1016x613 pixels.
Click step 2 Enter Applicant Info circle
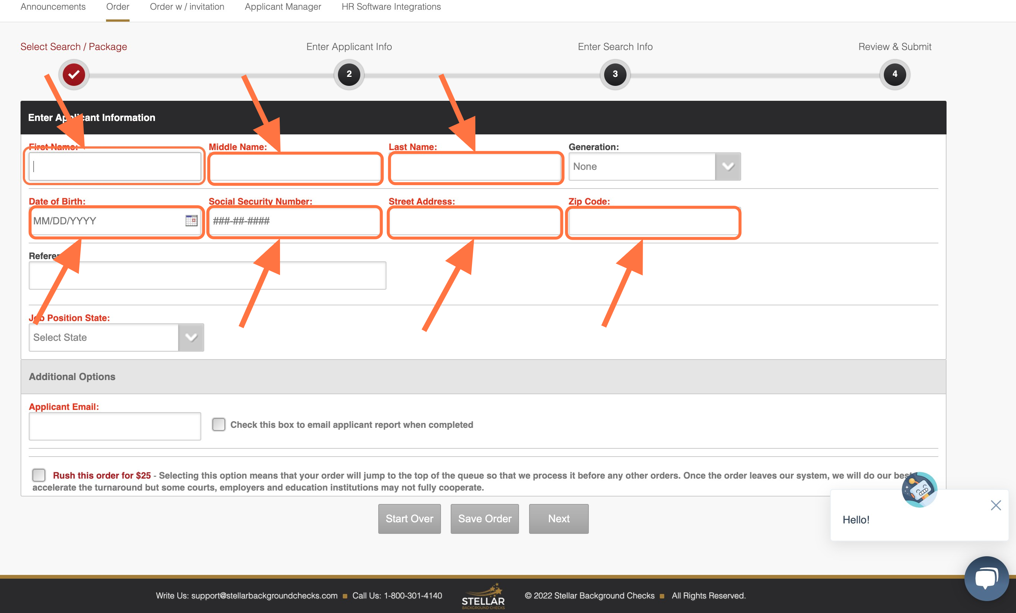(x=349, y=75)
